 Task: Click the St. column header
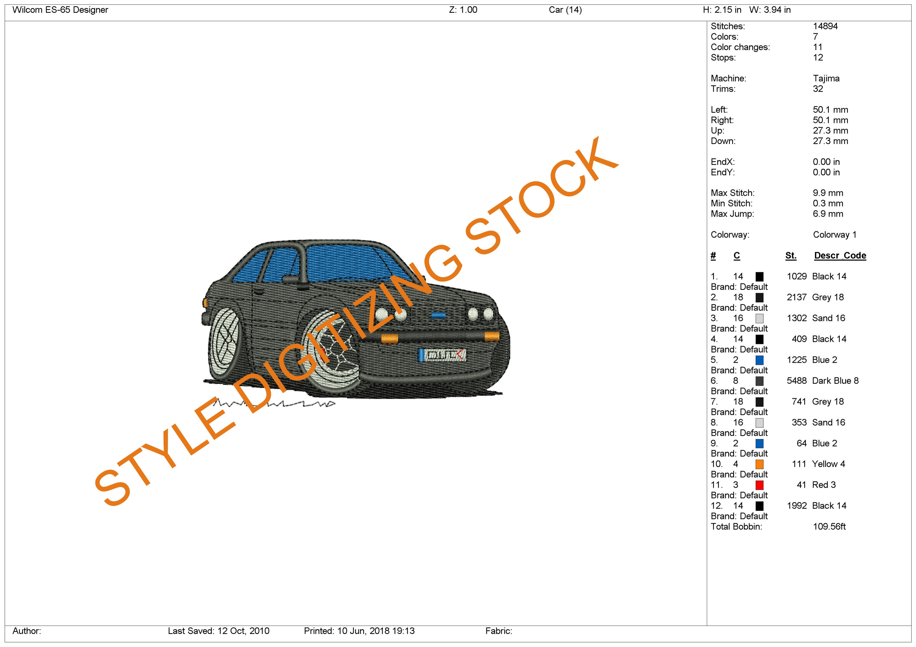790,256
